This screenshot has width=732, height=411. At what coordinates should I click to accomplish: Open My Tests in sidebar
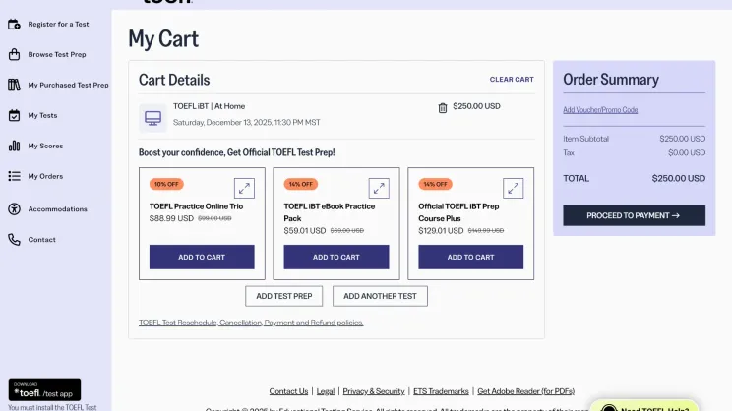(42, 115)
